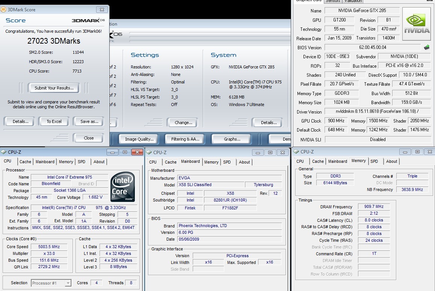Open the Processor #1 selection dropdown
This screenshot has height=291, width=435.
click(68, 283)
